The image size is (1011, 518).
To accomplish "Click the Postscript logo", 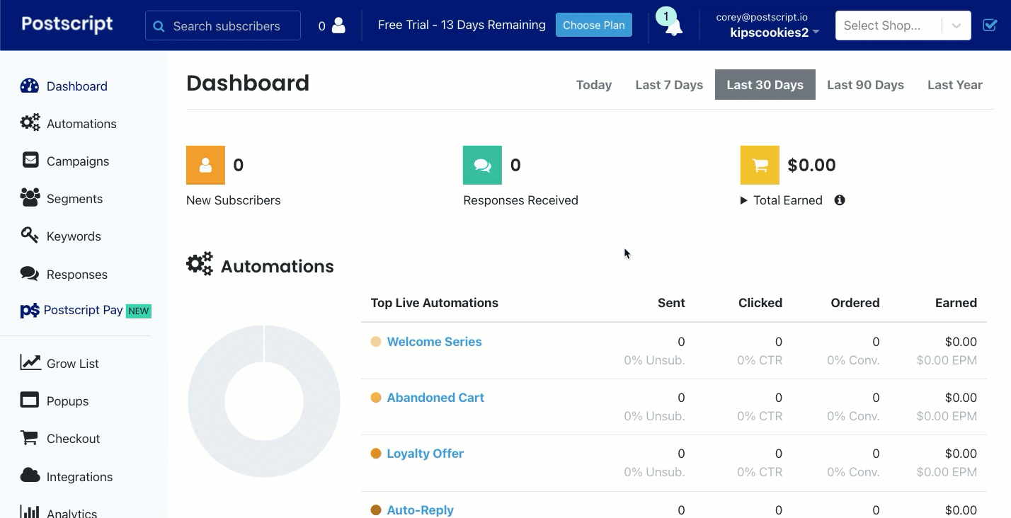I will point(67,24).
